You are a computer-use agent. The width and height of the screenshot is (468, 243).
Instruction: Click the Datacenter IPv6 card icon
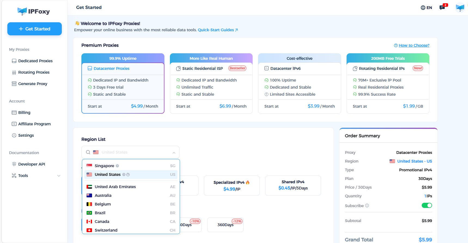click(267, 68)
